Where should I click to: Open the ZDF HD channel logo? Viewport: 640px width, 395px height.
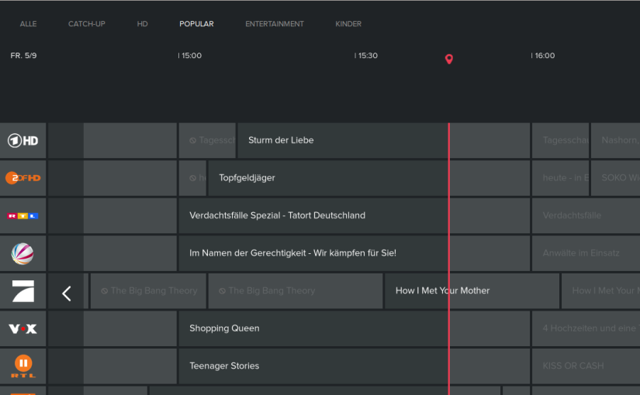22,178
